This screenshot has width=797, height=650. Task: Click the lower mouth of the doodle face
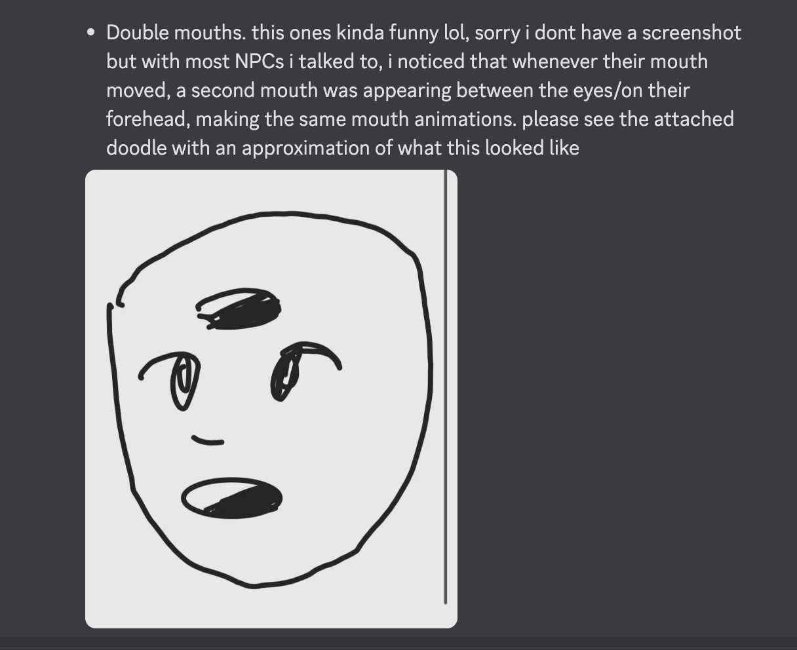(x=231, y=497)
